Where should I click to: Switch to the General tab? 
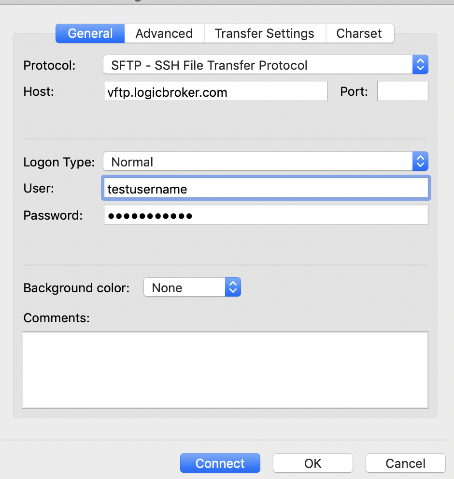90,33
